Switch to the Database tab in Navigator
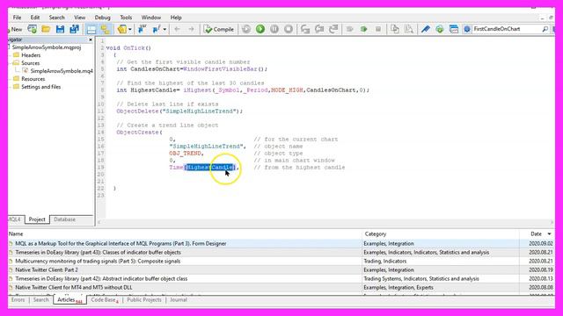 64,219
